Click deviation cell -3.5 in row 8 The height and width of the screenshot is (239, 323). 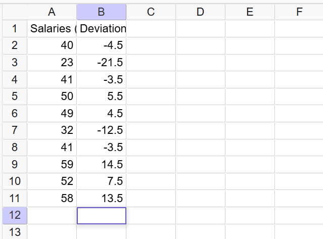(102, 148)
